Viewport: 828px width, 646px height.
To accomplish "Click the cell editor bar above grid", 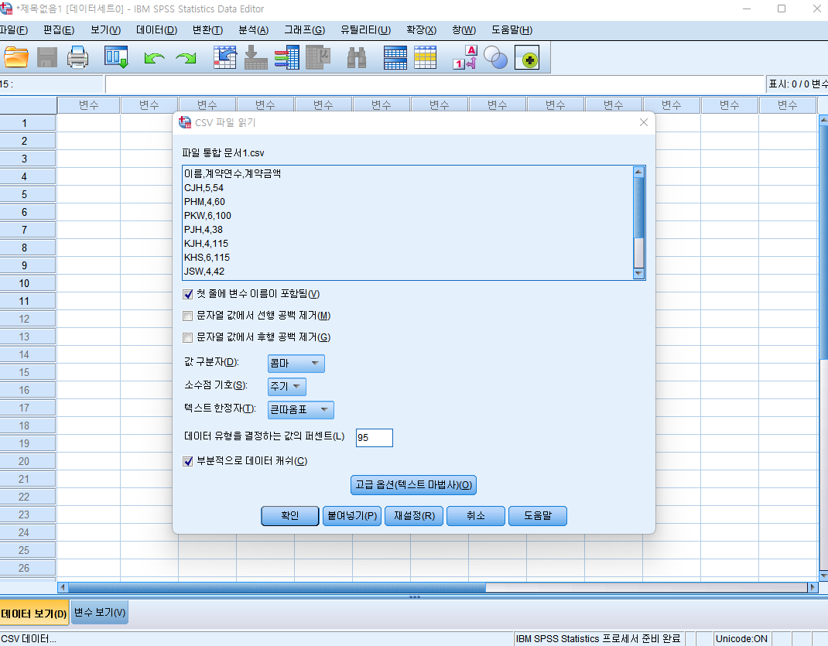I will click(x=435, y=84).
